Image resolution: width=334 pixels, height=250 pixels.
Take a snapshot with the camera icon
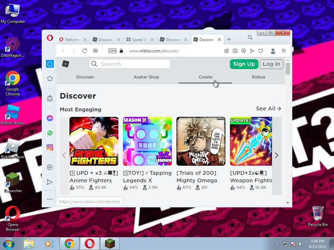pyautogui.click(x=235, y=51)
